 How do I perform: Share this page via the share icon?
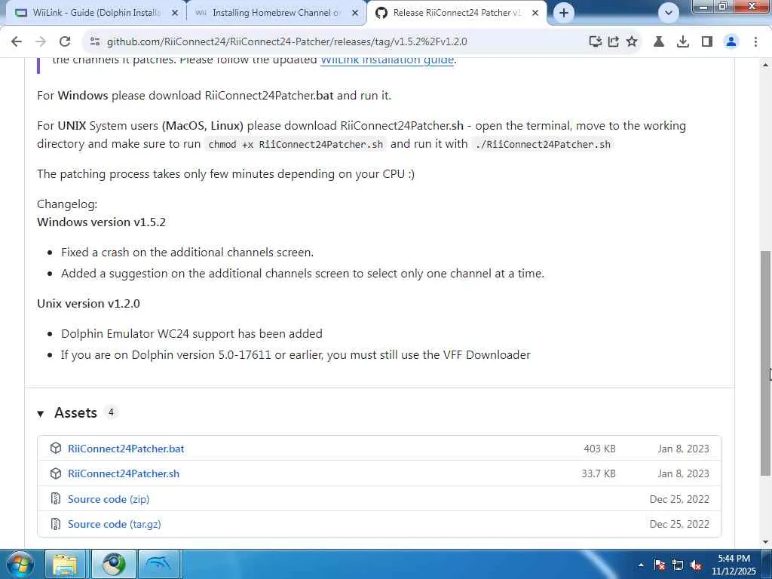[614, 42]
